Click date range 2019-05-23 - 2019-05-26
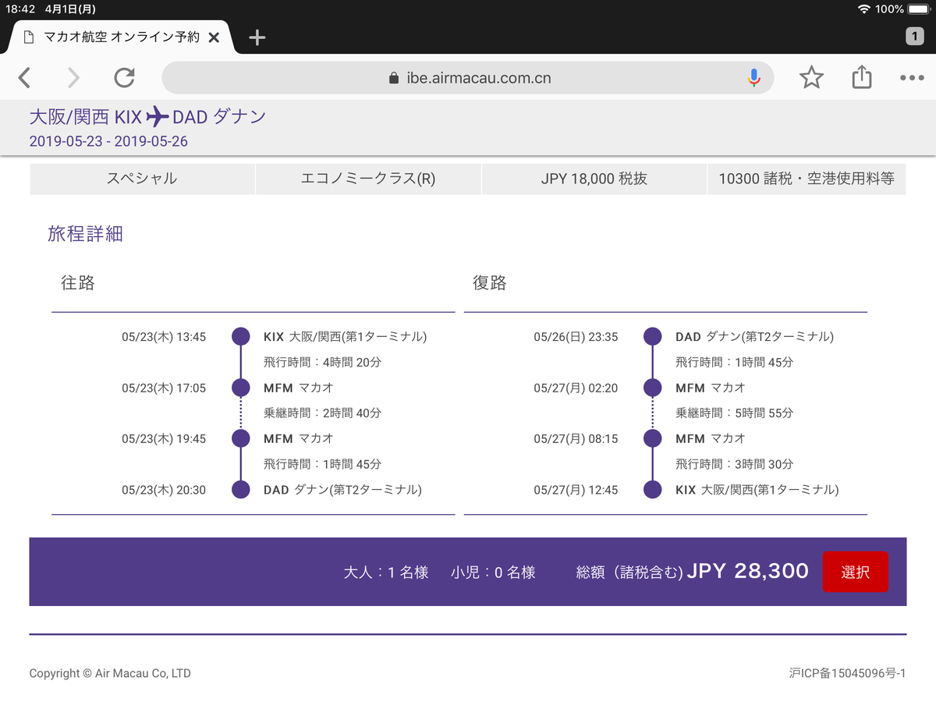The width and height of the screenshot is (936, 702). (108, 141)
